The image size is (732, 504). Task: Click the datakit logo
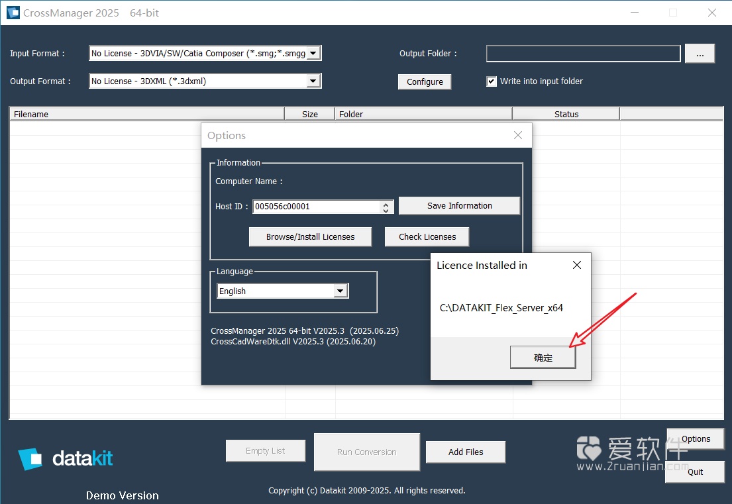click(65, 458)
